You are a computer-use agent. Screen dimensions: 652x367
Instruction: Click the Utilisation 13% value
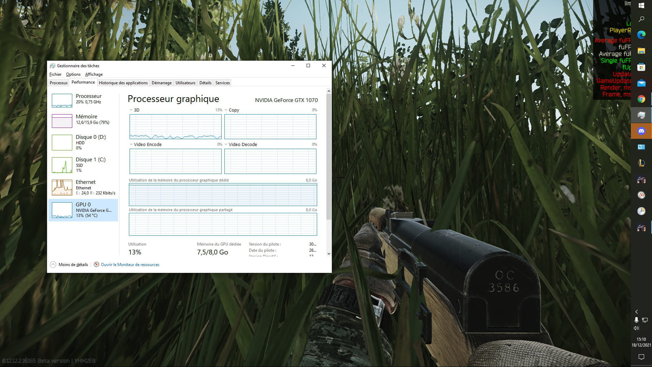(135, 252)
